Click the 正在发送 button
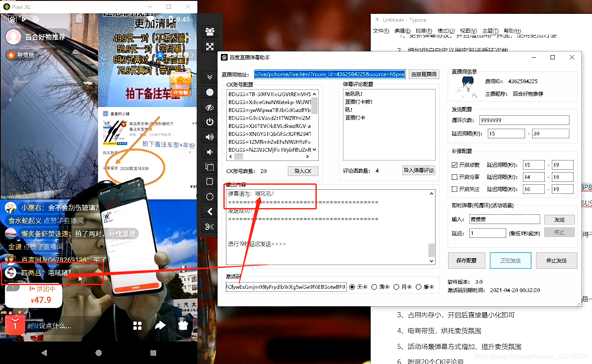Viewport: 592px width, 364px height. 510,260
